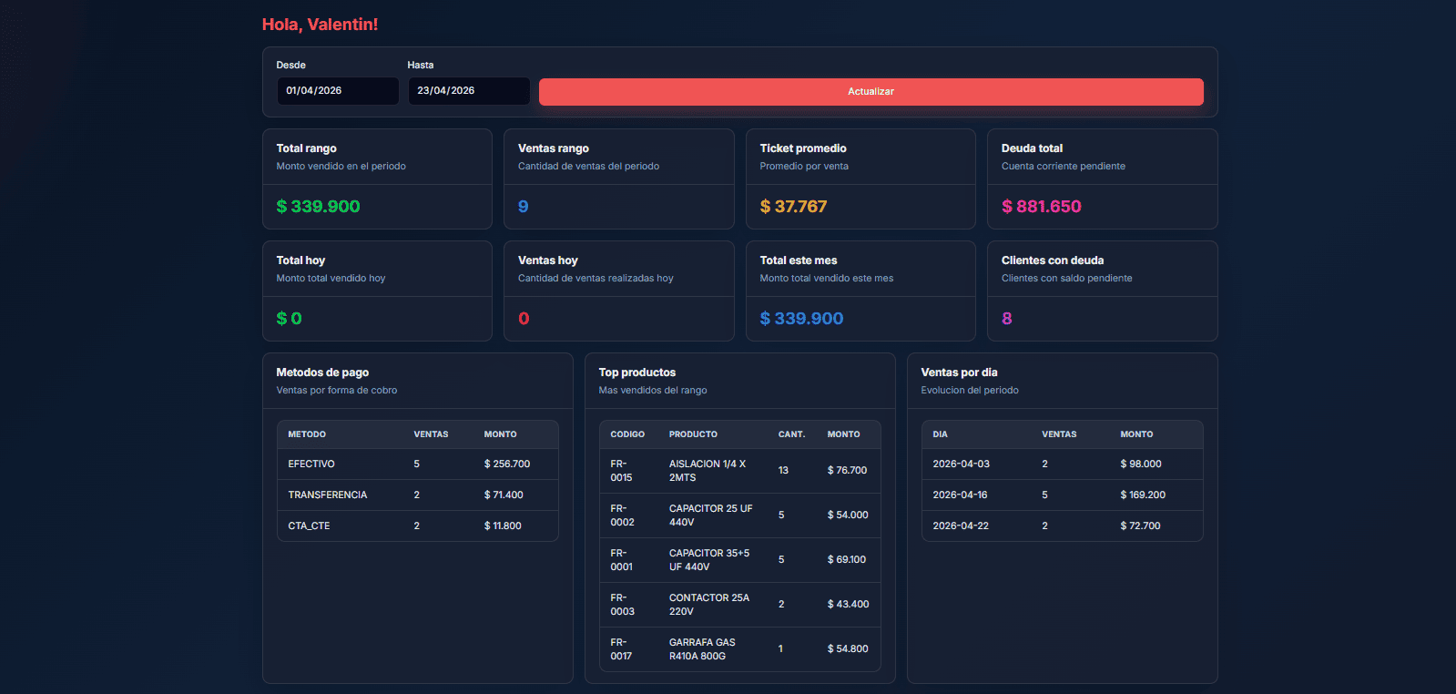Image resolution: width=1456 pixels, height=694 pixels.
Task: Click the CANT. column header
Action: [x=791, y=434]
